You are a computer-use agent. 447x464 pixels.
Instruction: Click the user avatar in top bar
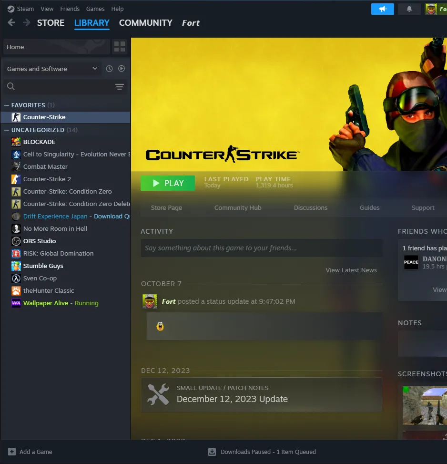[431, 9]
